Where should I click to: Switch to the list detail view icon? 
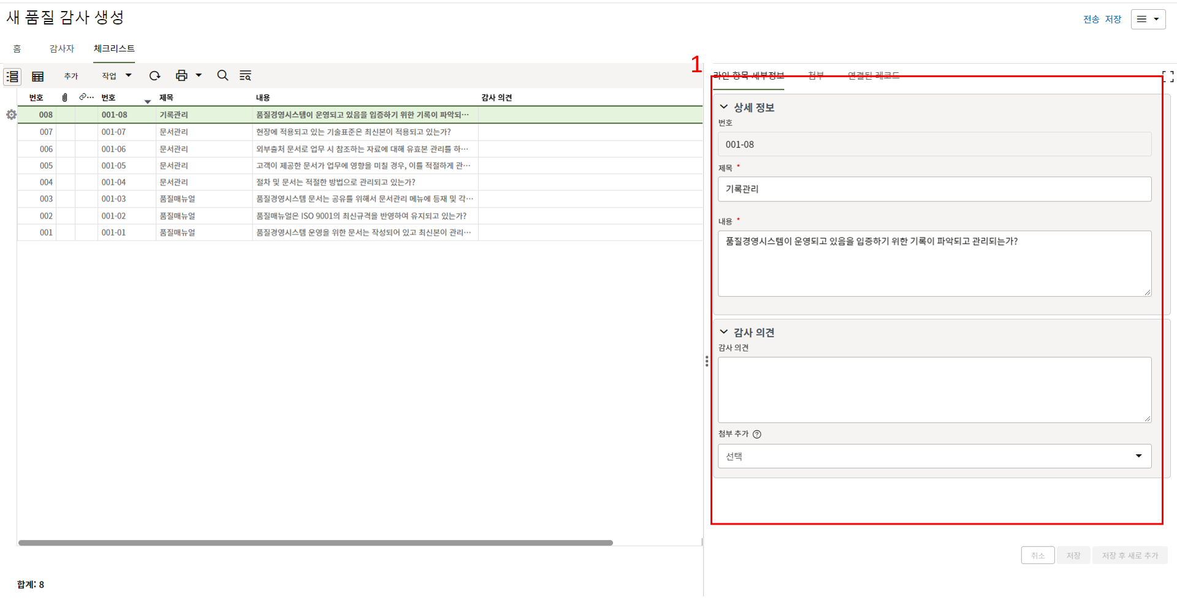(12, 76)
